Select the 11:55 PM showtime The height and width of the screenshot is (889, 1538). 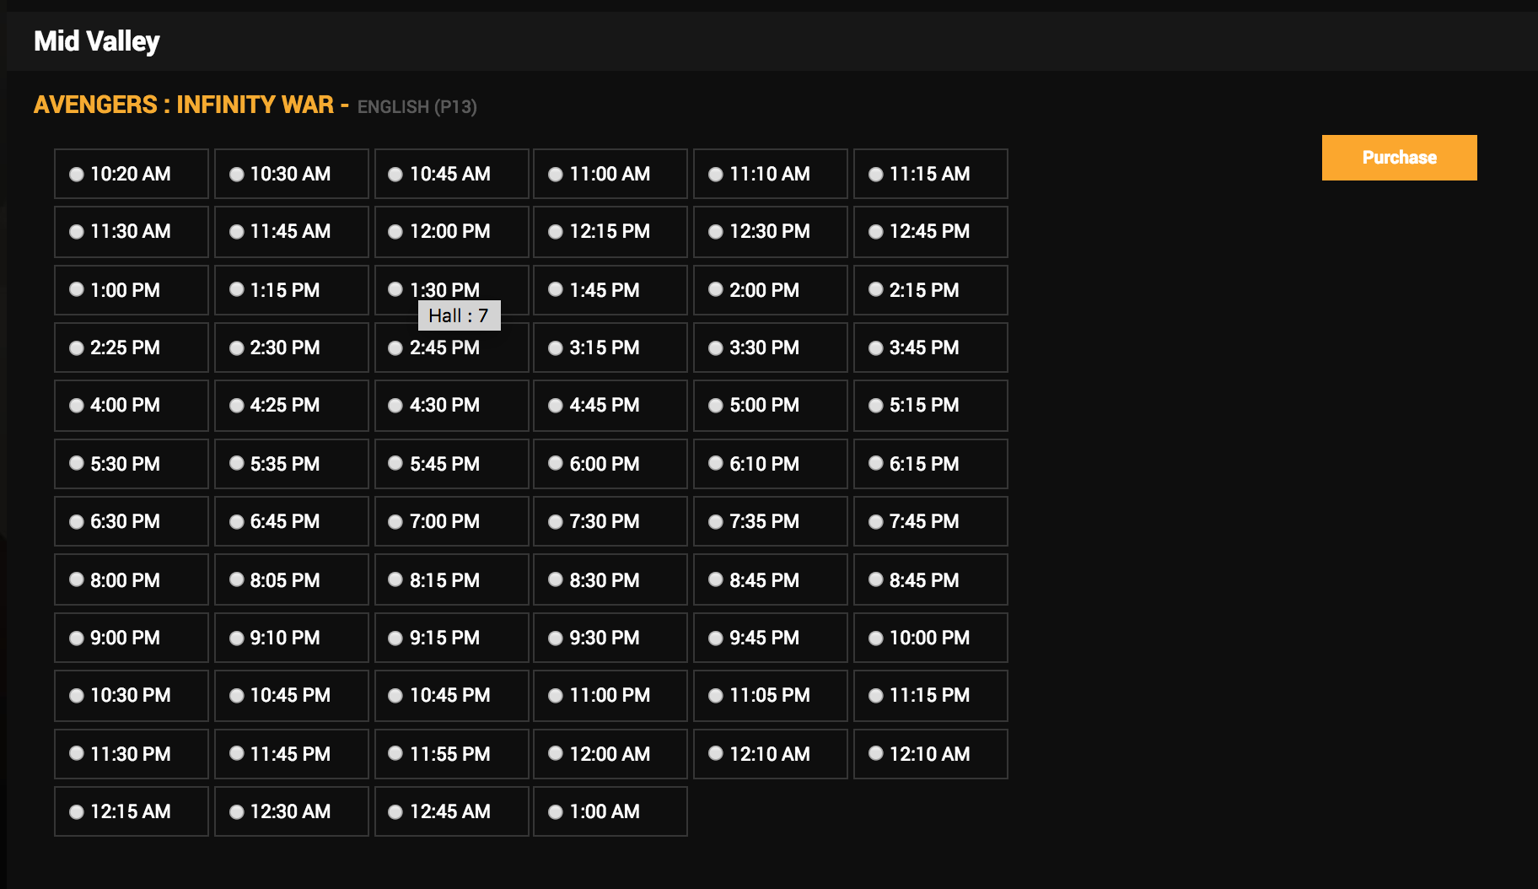pyautogui.click(x=395, y=754)
